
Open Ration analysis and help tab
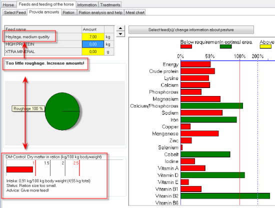100,12
